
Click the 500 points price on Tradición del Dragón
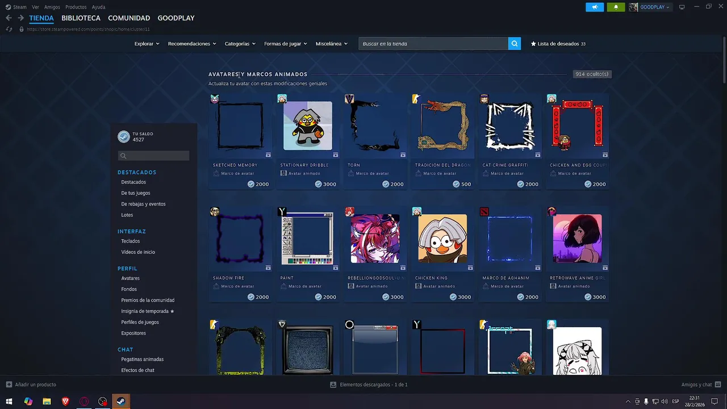(462, 184)
